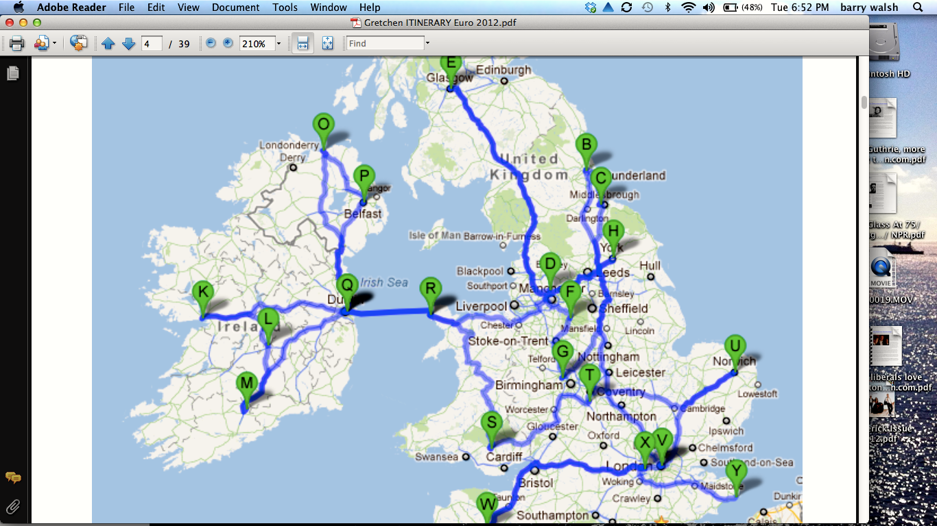This screenshot has width=937, height=526.
Task: Click the Print icon in toolbar
Action: pos(17,43)
